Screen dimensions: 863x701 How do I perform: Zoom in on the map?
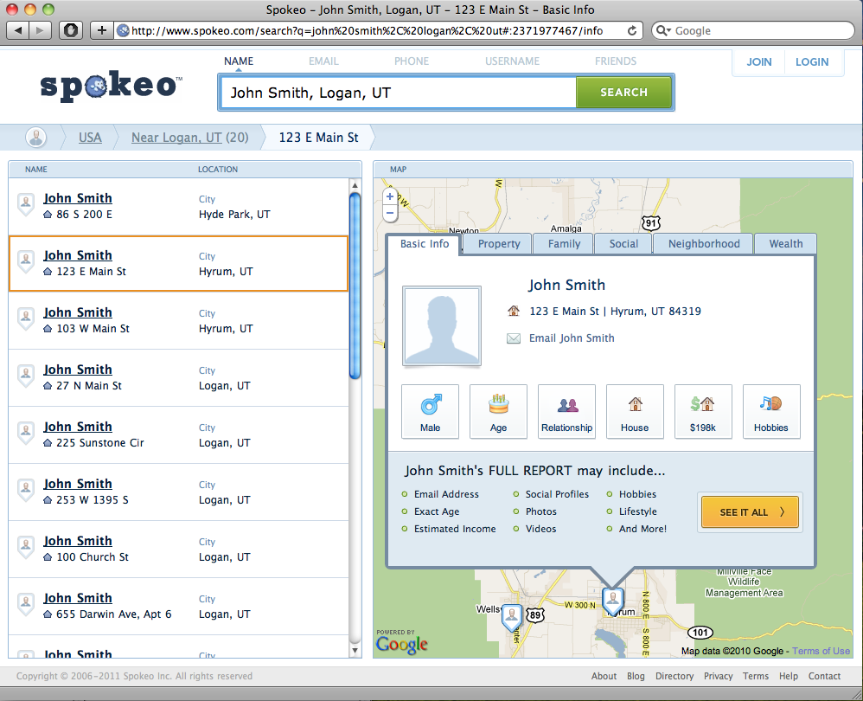(390, 196)
